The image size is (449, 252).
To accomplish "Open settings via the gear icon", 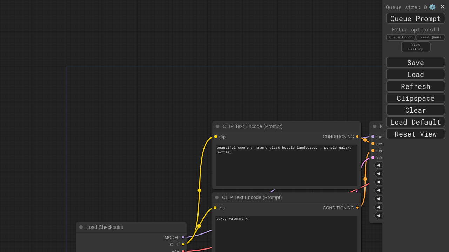I will coord(432,7).
